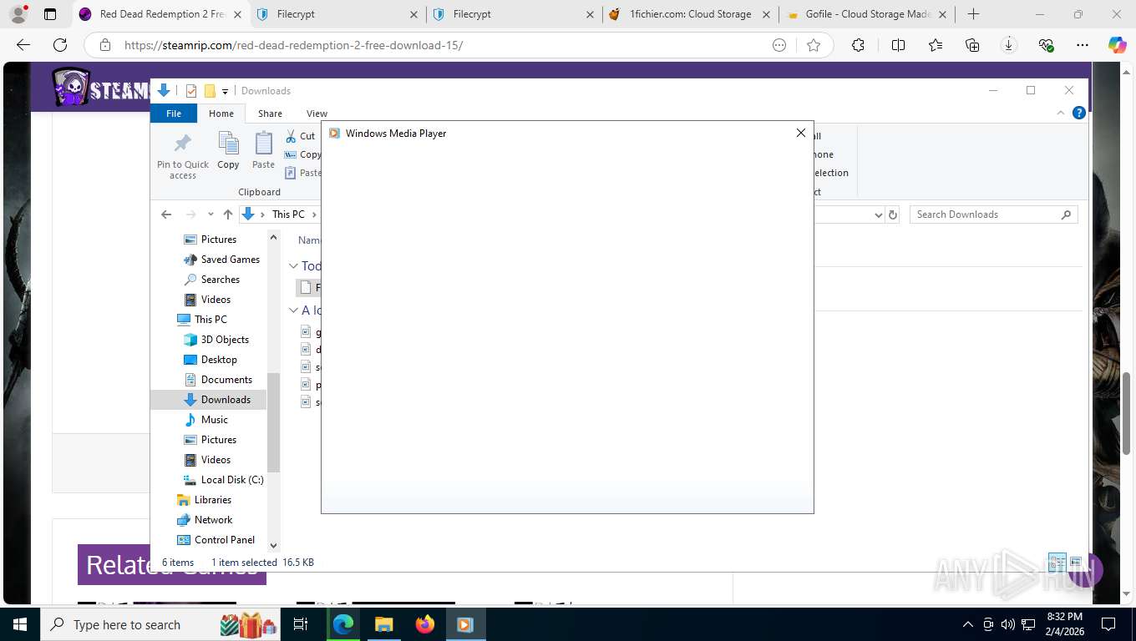Click Edge browser back arrow

click(23, 45)
